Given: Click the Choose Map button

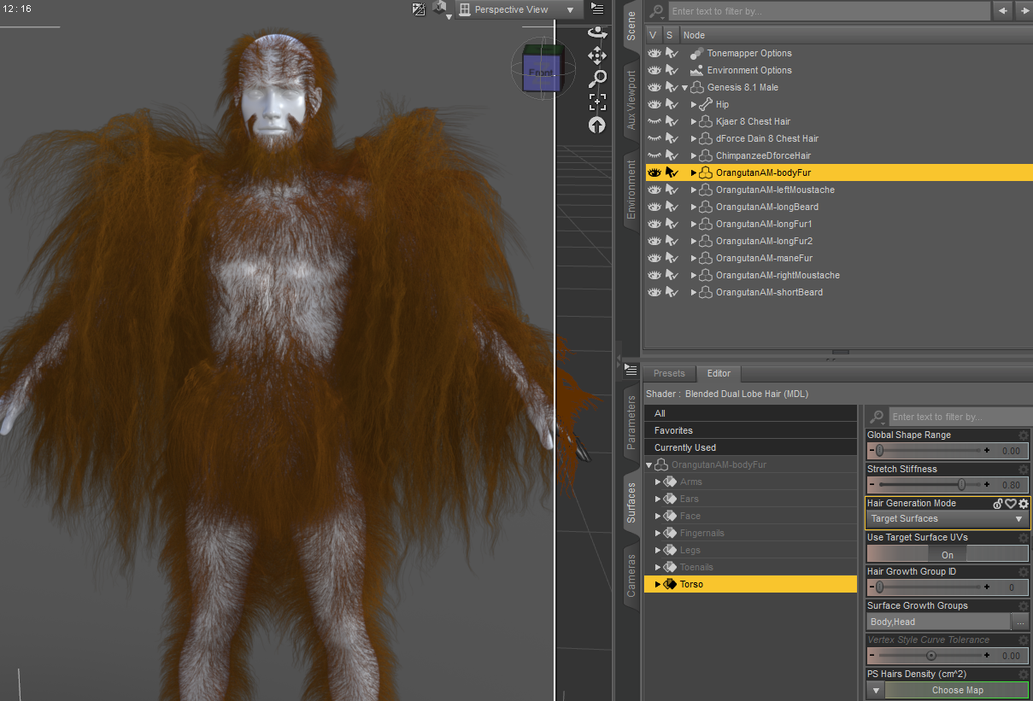Looking at the screenshot, I should pos(957,690).
